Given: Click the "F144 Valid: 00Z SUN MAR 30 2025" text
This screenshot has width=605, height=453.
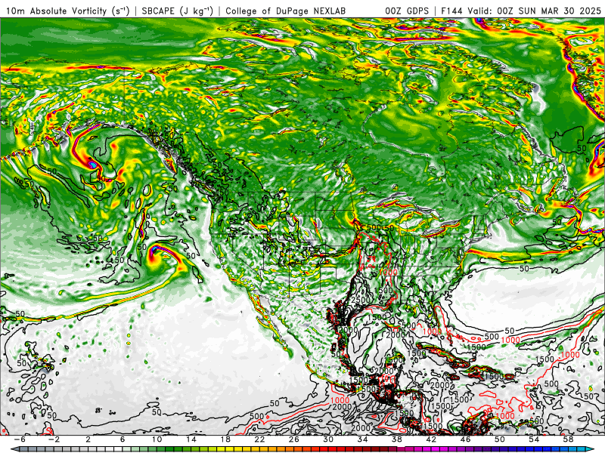Looking at the screenshot, I should 521,11.
